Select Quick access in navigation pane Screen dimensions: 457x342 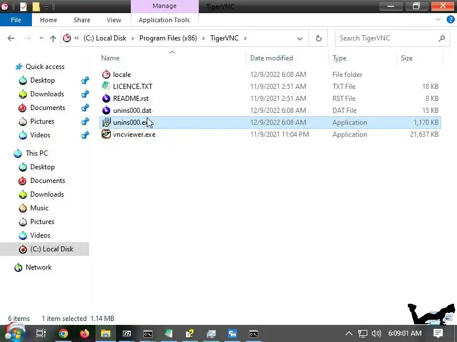pyautogui.click(x=45, y=67)
